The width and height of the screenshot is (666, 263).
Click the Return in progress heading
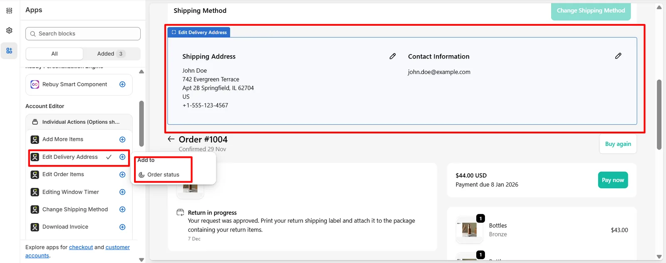coord(212,213)
